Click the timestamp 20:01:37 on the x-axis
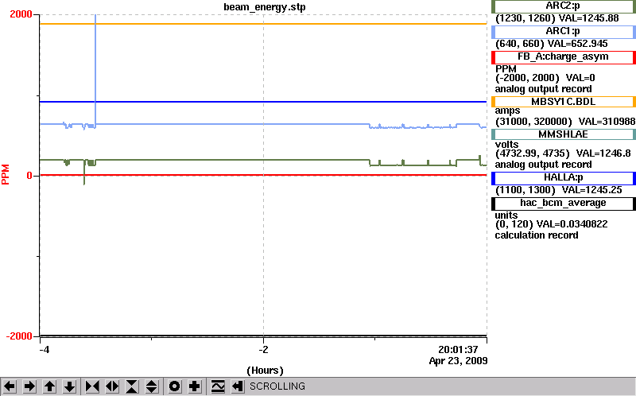The width and height of the screenshot is (636, 396). point(458,349)
